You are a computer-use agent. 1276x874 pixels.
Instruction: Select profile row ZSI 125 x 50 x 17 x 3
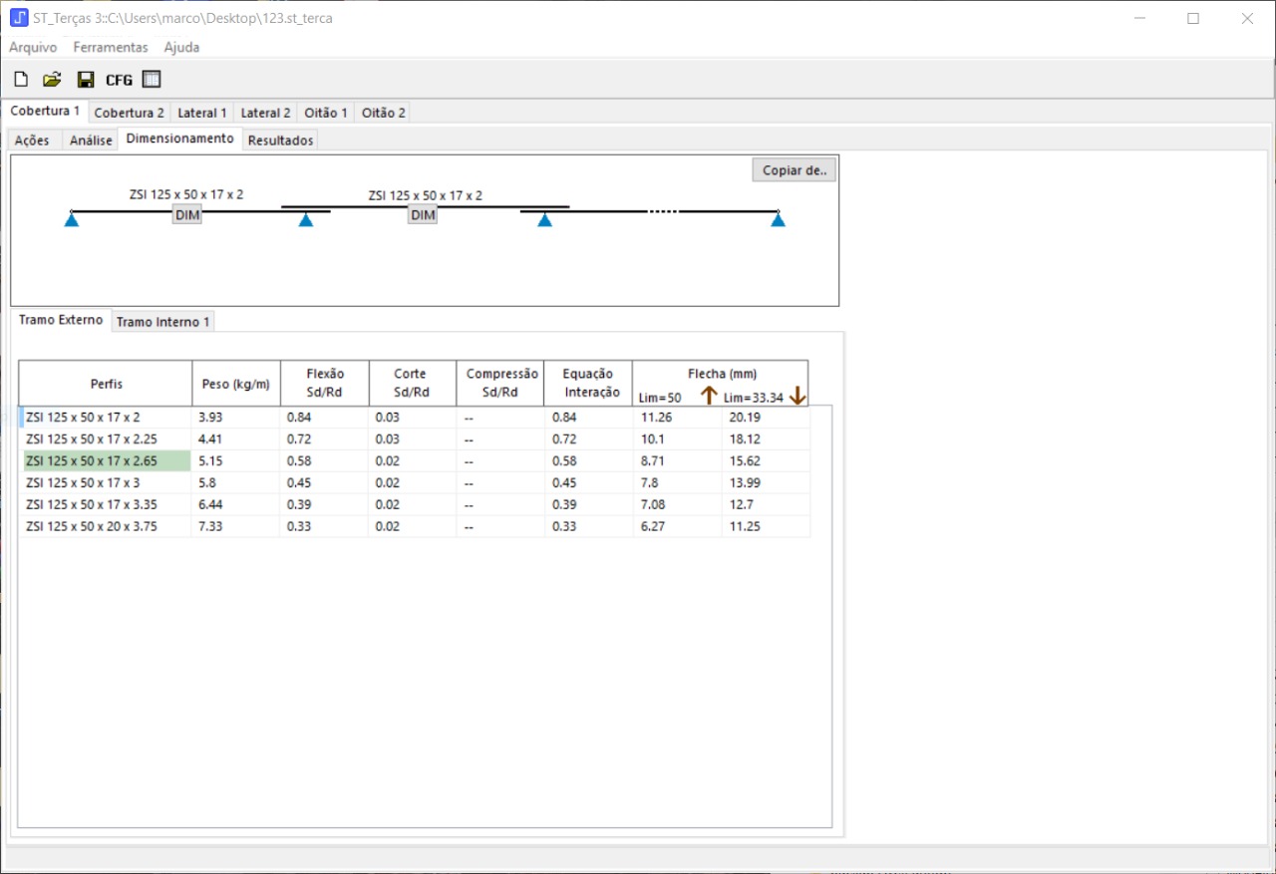414,482
